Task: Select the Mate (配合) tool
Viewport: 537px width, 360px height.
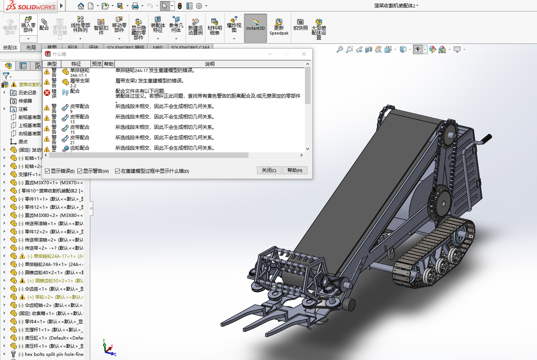Action: [44, 25]
